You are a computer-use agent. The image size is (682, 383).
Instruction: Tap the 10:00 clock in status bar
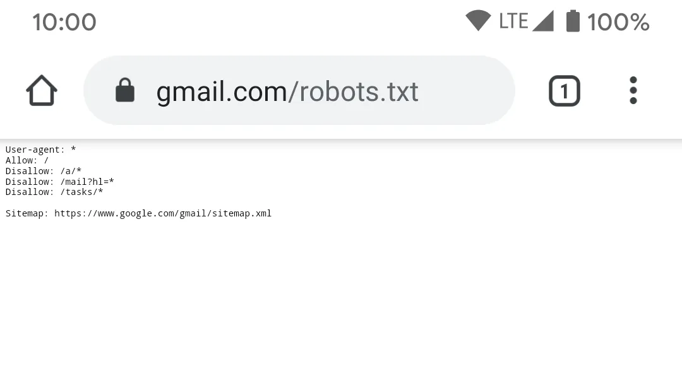pos(64,21)
